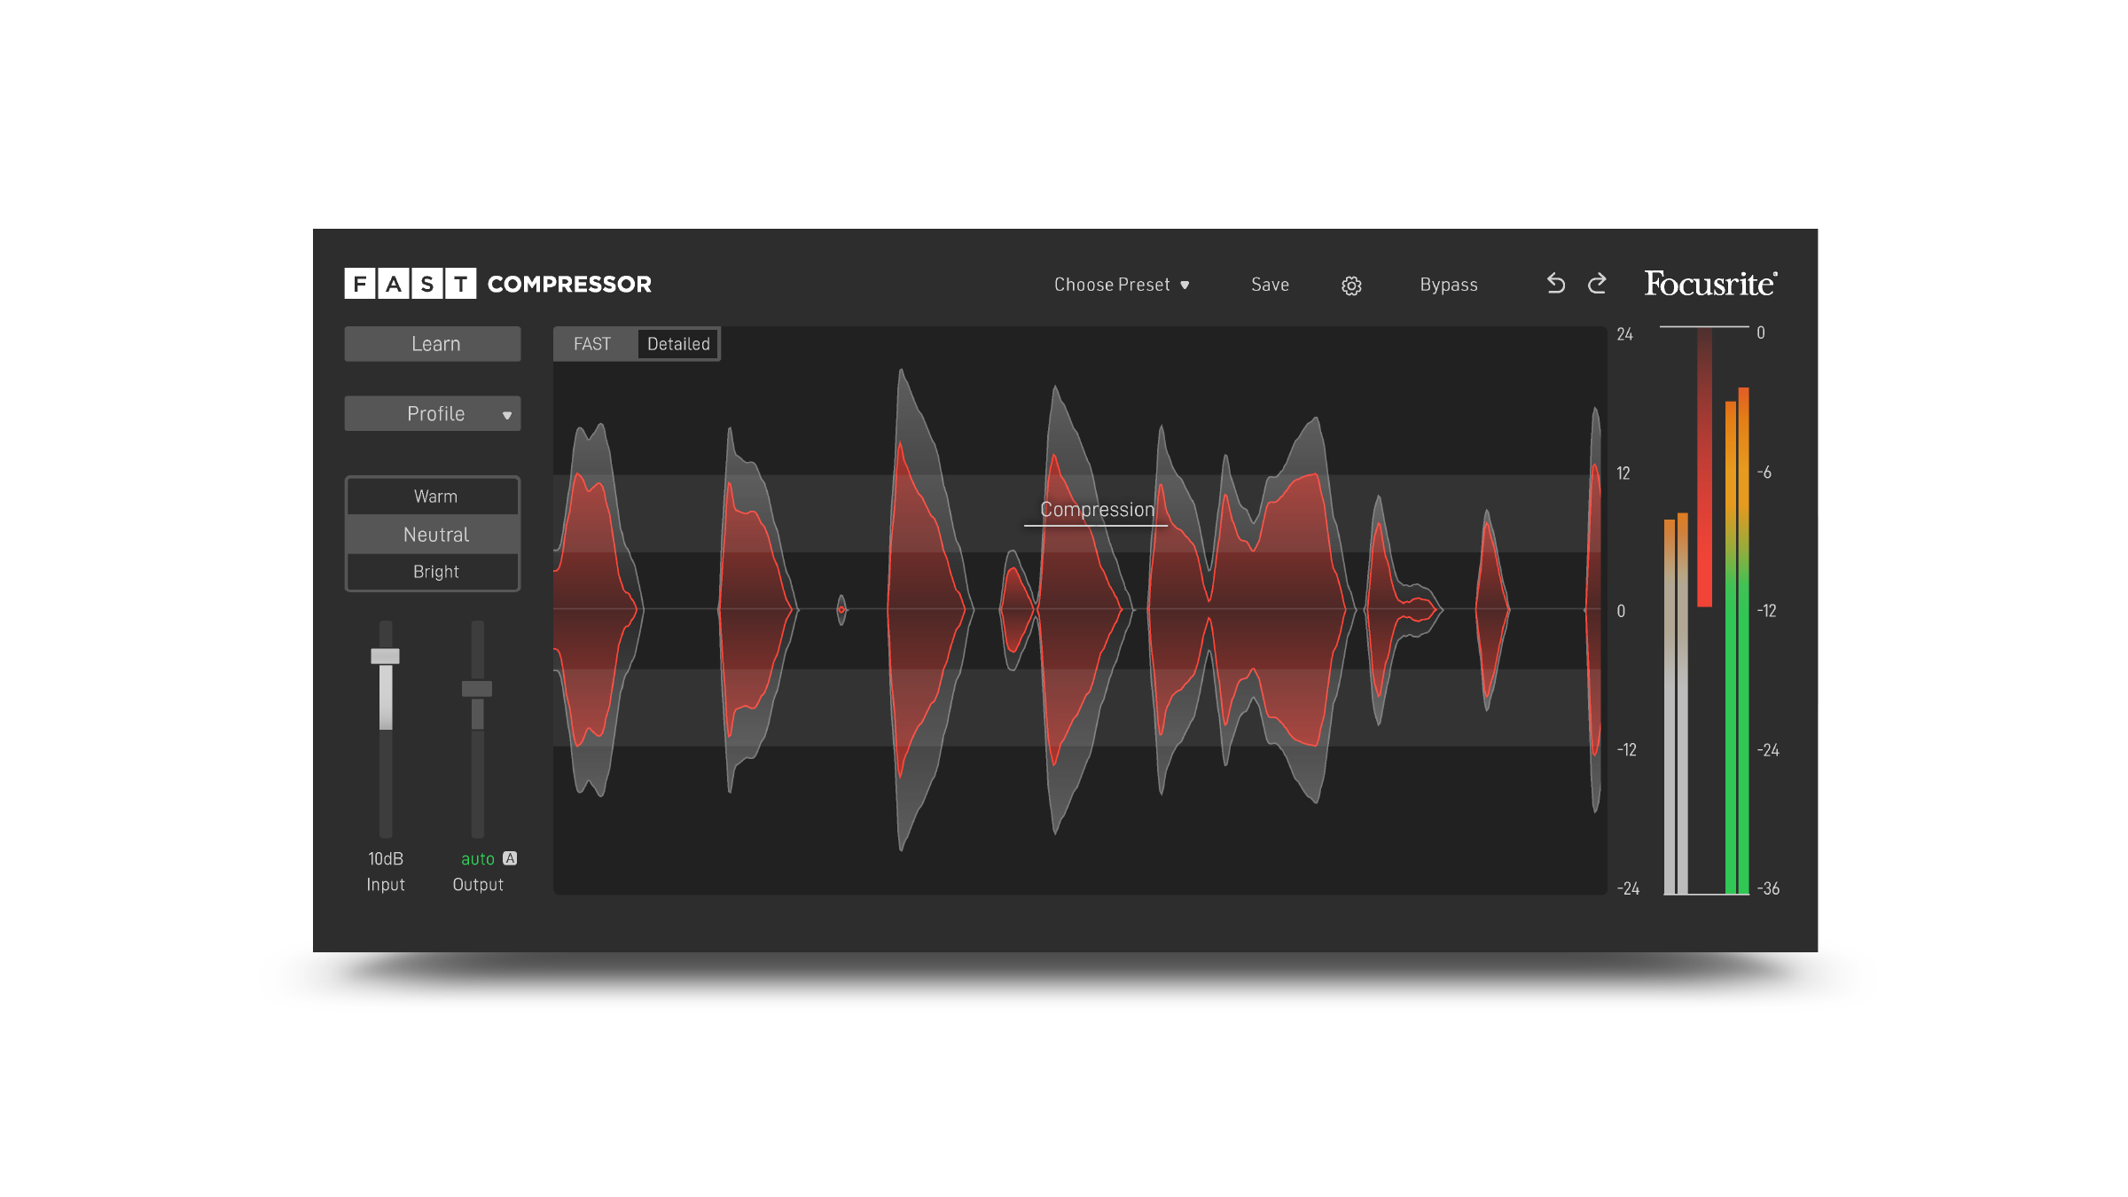This screenshot has height=1197, width=2128.
Task: Select the Warm tone option
Action: pos(434,497)
